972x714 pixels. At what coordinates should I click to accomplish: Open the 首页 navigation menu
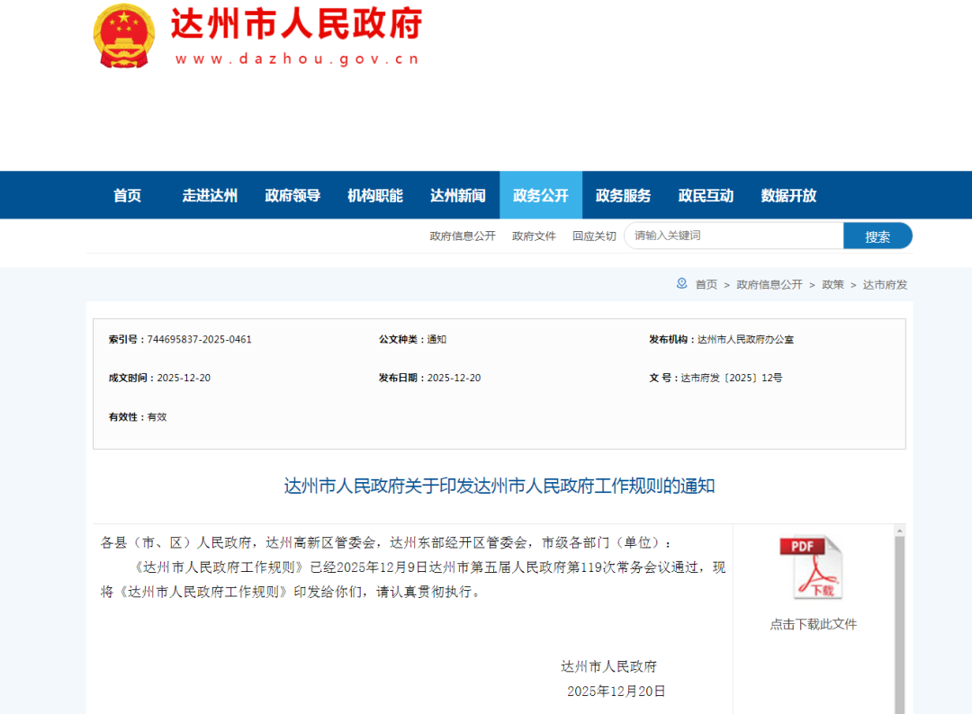(x=127, y=195)
